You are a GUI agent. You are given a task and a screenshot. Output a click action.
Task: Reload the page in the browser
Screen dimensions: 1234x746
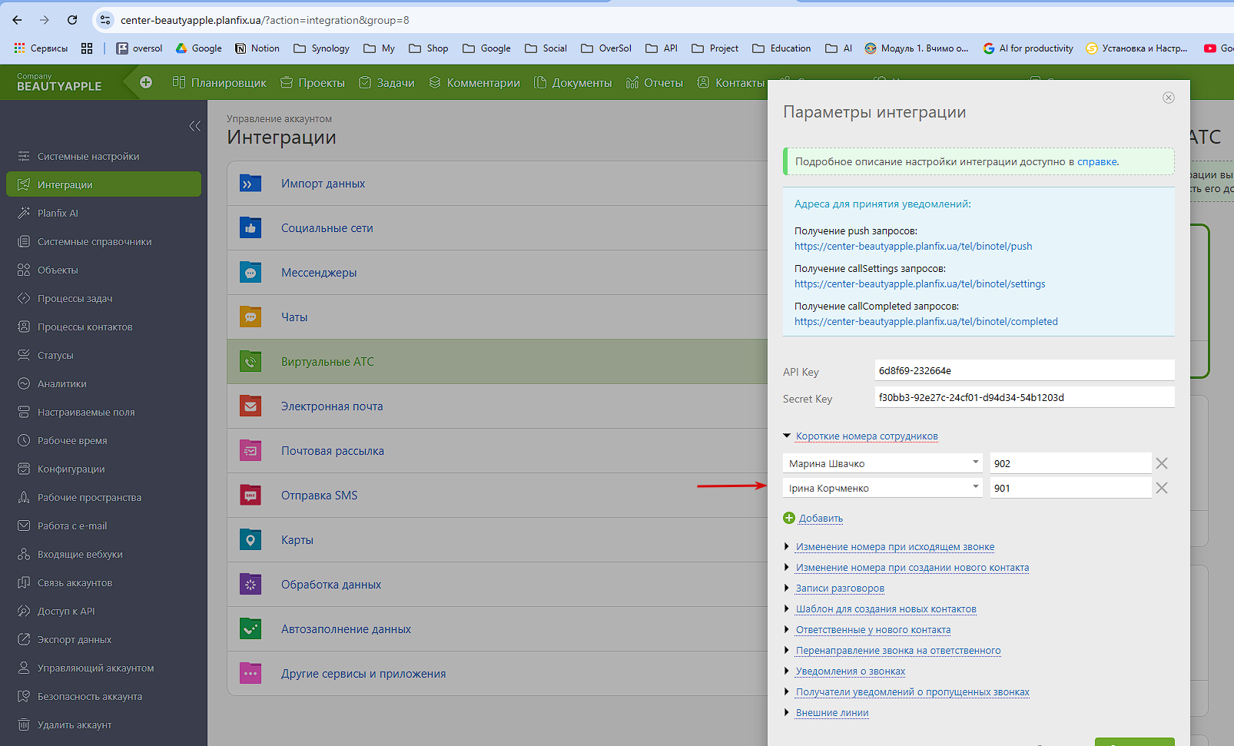click(x=72, y=20)
